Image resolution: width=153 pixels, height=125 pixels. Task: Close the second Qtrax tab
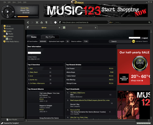click(95, 28)
